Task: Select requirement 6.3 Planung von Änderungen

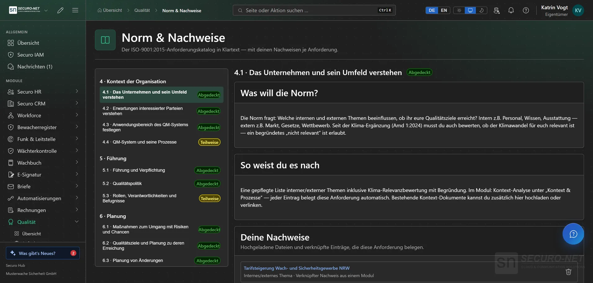Action: point(161,260)
